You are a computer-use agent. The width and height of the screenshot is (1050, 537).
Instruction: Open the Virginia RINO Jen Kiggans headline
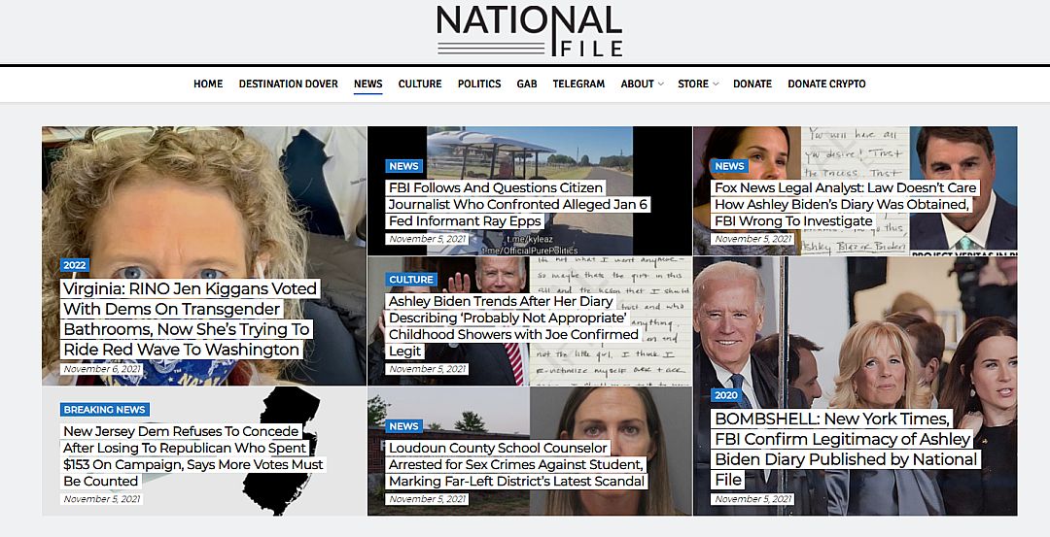[x=190, y=319]
